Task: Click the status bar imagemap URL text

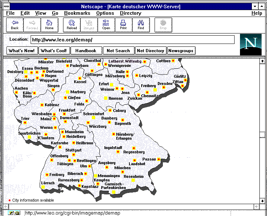Action: pos(73,213)
